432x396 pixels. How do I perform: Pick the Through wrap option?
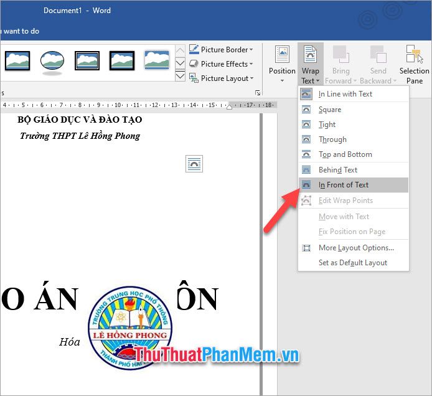click(x=332, y=139)
